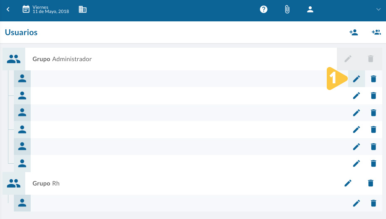Edit the fifth user under Grupo Administrador
This screenshot has width=386, height=219.
pyautogui.click(x=357, y=147)
